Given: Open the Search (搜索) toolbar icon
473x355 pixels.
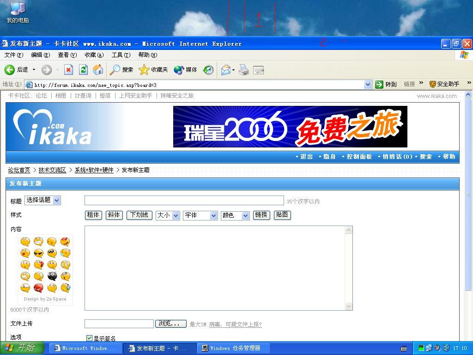Looking at the screenshot, I should pos(115,70).
